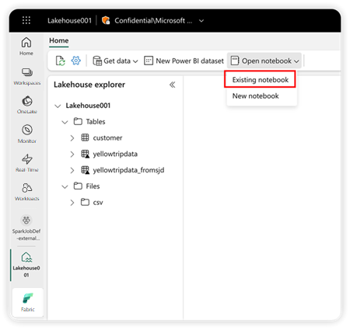Toggle the Open notebook dropdown
Image resolution: width=350 pixels, height=330 pixels.
tap(264, 61)
